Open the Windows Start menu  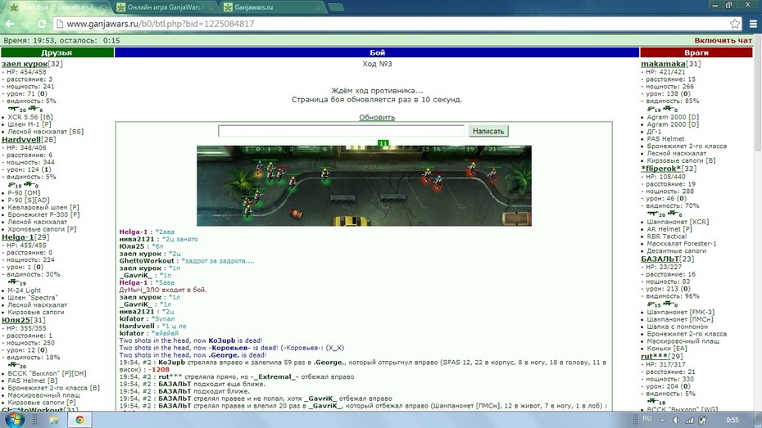tap(14, 419)
